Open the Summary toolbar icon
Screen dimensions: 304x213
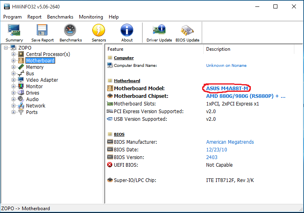coord(14,30)
